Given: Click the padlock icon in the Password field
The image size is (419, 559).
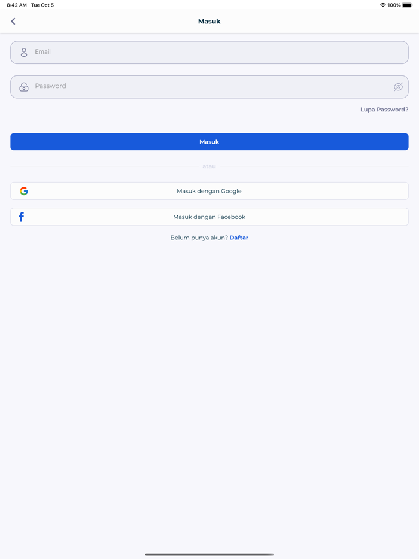Looking at the screenshot, I should [x=24, y=87].
